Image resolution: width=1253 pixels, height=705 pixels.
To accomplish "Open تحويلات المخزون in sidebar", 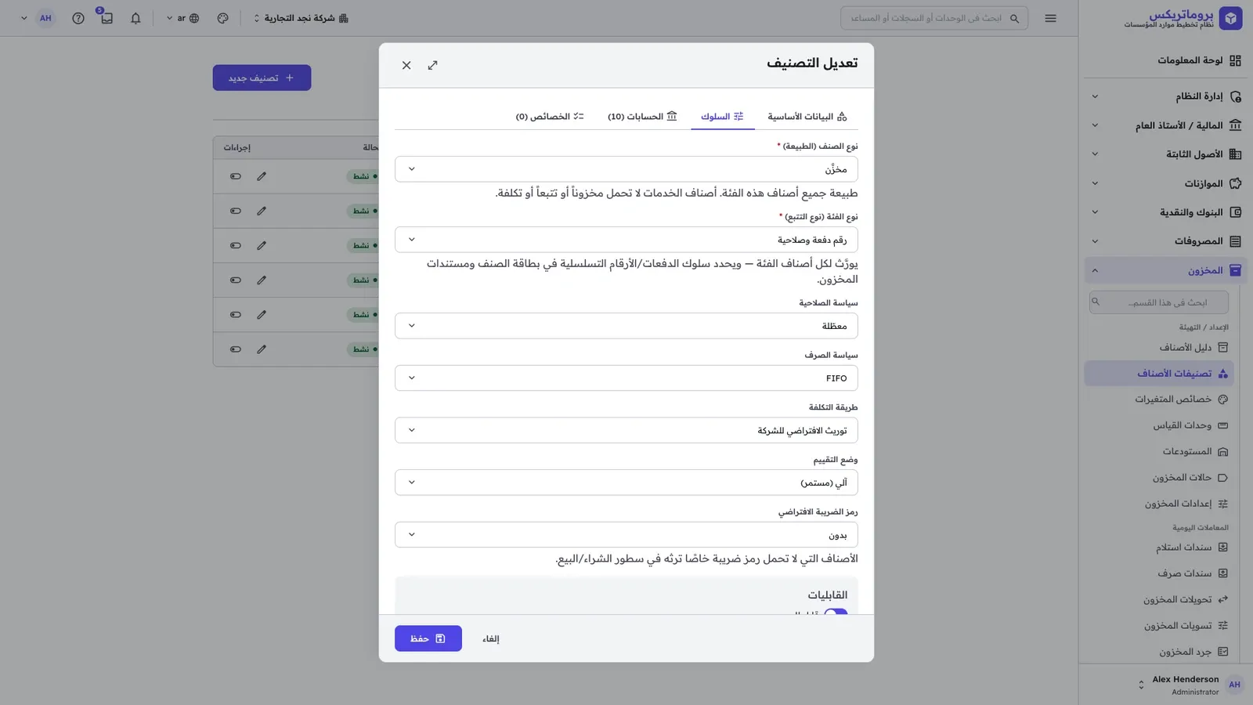I will (1185, 600).
